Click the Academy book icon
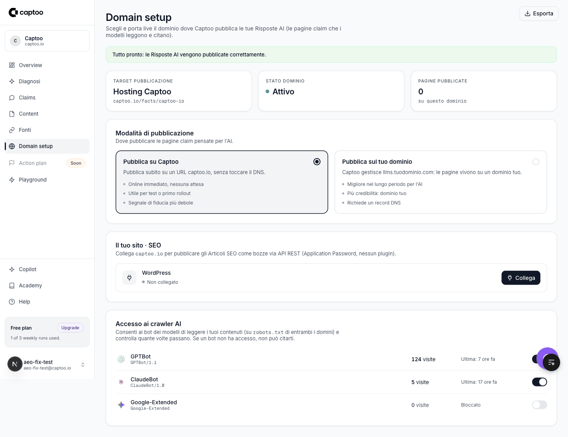This screenshot has width=568, height=437. coord(12,285)
